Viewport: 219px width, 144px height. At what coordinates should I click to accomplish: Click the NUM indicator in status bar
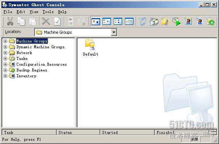coord(194,139)
